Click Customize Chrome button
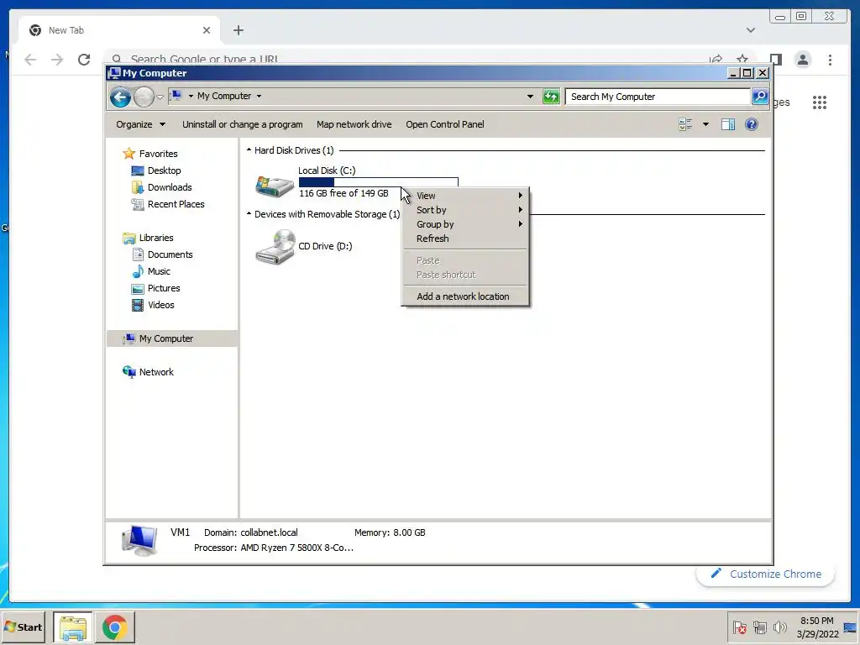The width and height of the screenshot is (860, 645). 766,574
